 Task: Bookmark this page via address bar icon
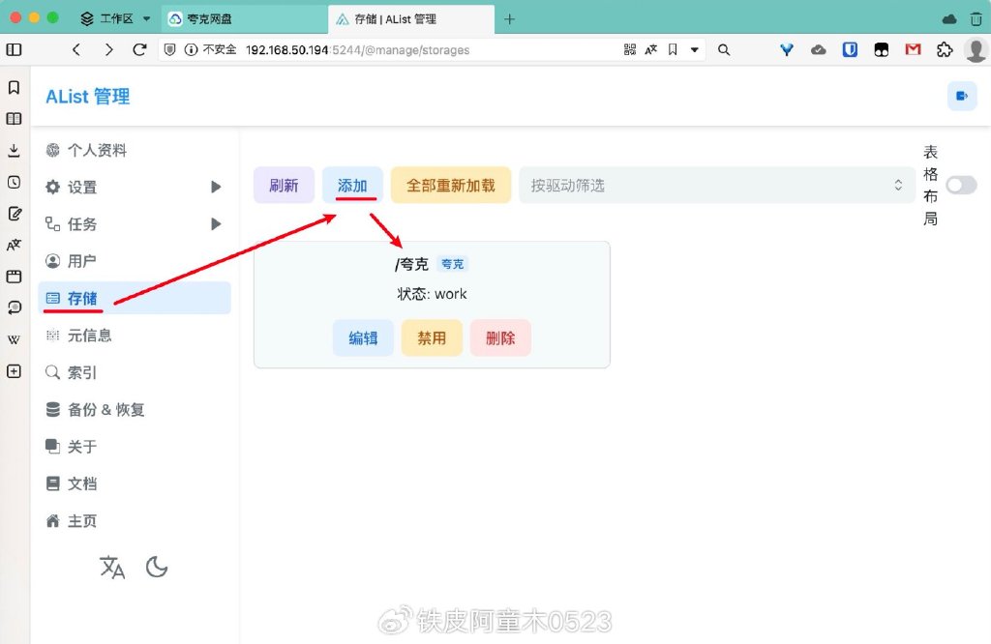click(x=674, y=49)
